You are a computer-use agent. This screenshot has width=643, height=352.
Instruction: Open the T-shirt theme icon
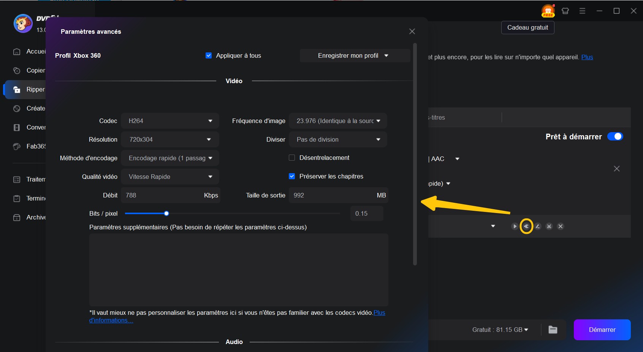[x=565, y=11]
